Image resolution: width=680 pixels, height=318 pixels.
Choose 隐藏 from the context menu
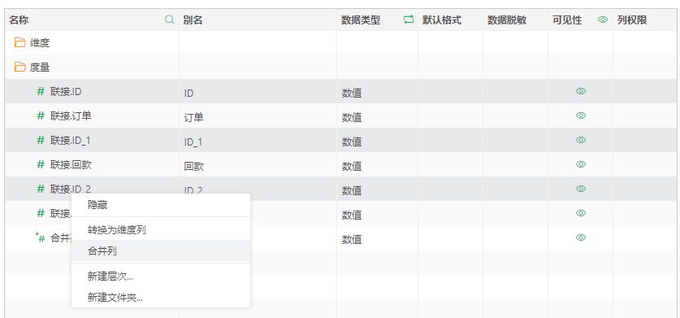161,205
